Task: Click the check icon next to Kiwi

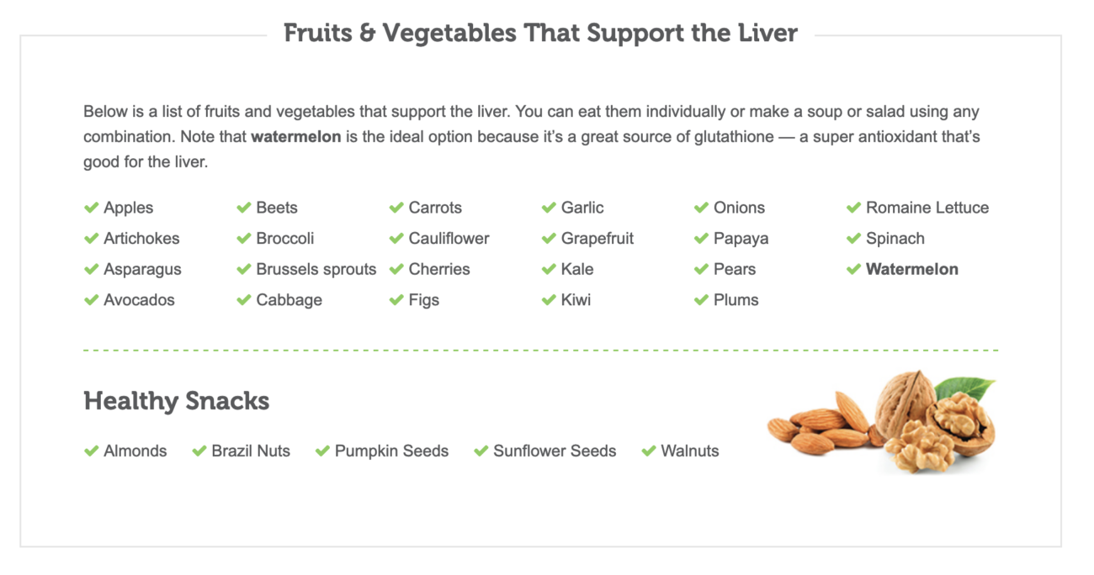Action: tap(549, 300)
